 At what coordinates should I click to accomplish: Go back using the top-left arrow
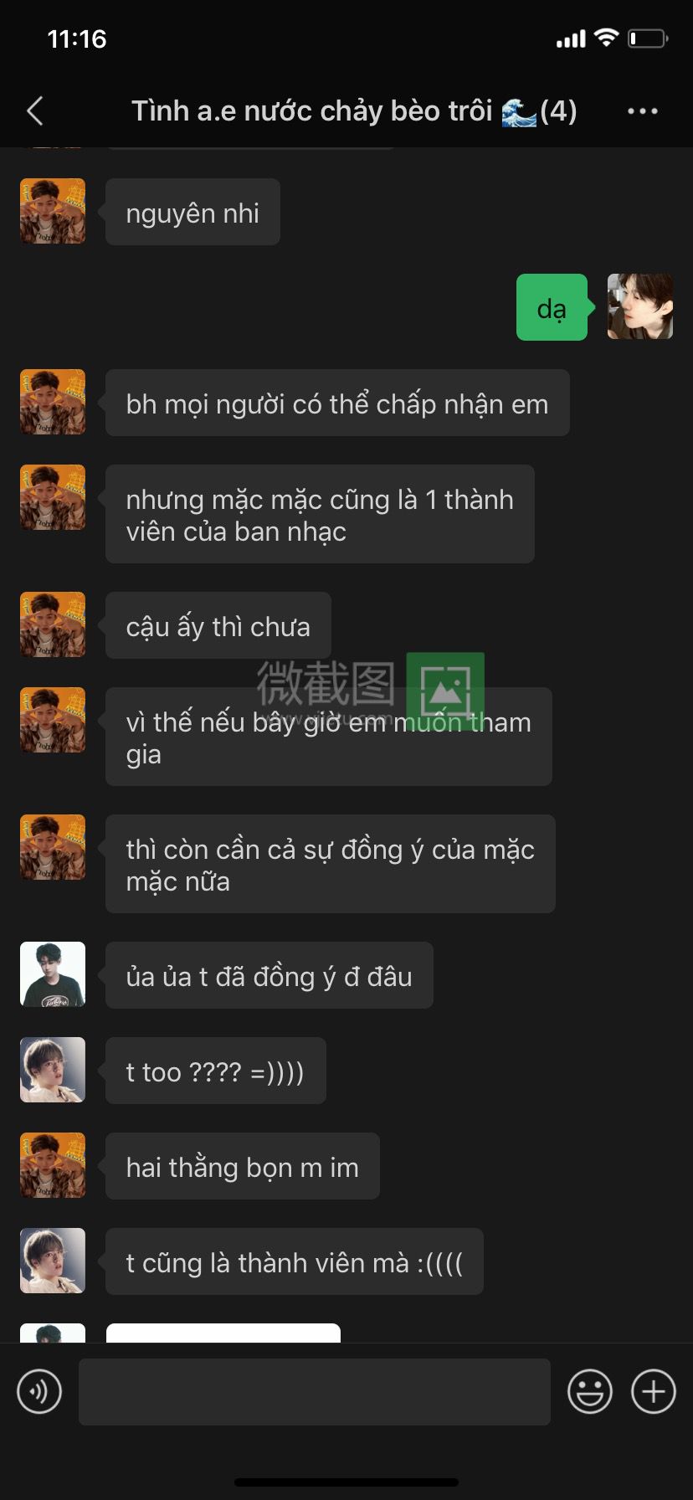pyautogui.click(x=35, y=110)
